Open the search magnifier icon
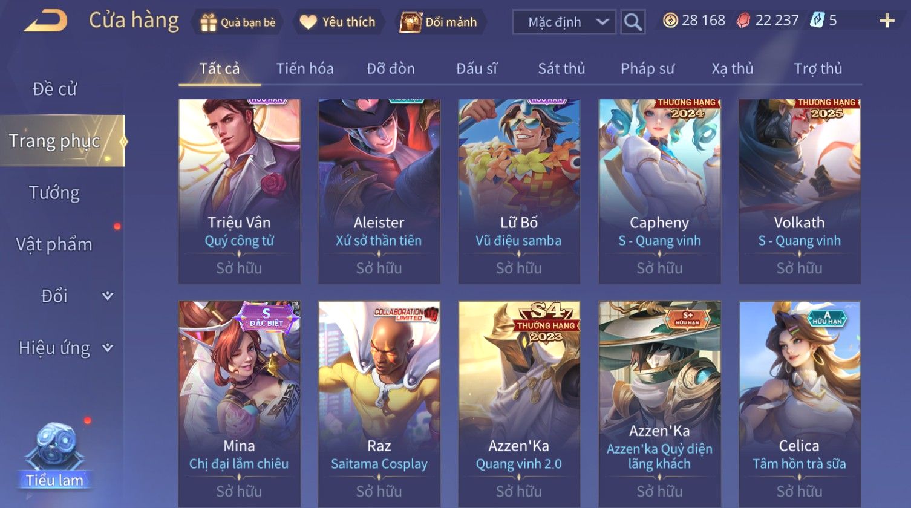Image resolution: width=911 pixels, height=508 pixels. tap(633, 22)
